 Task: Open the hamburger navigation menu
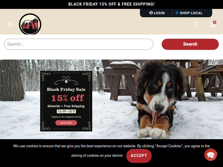[10, 24]
